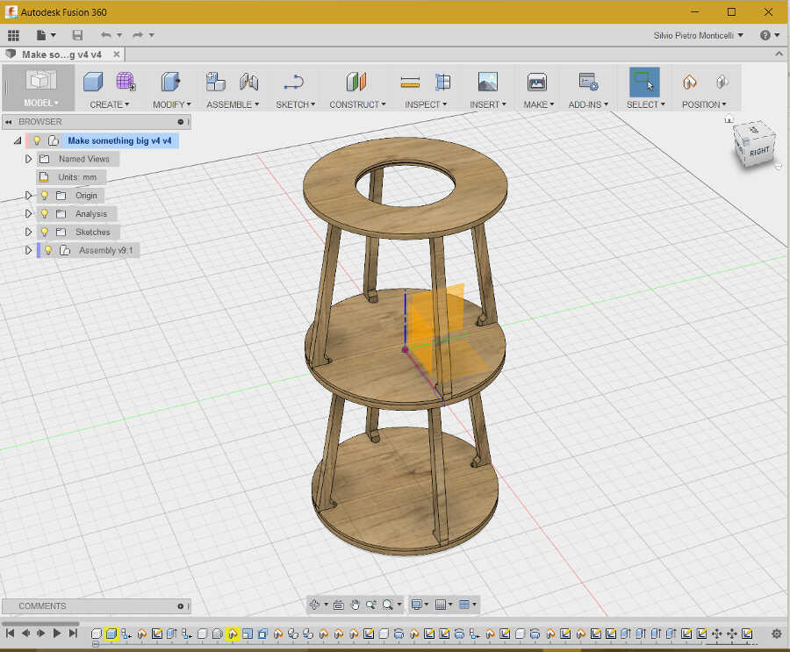Select the Pan hand tool

(355, 605)
